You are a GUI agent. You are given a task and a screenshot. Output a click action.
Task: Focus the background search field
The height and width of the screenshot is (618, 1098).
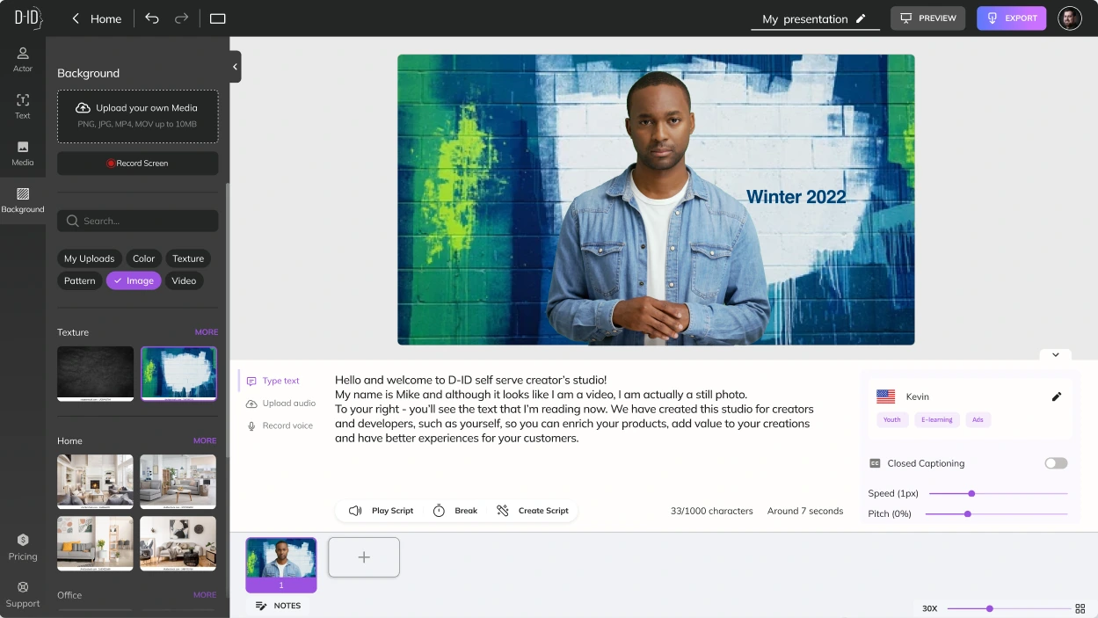click(138, 221)
